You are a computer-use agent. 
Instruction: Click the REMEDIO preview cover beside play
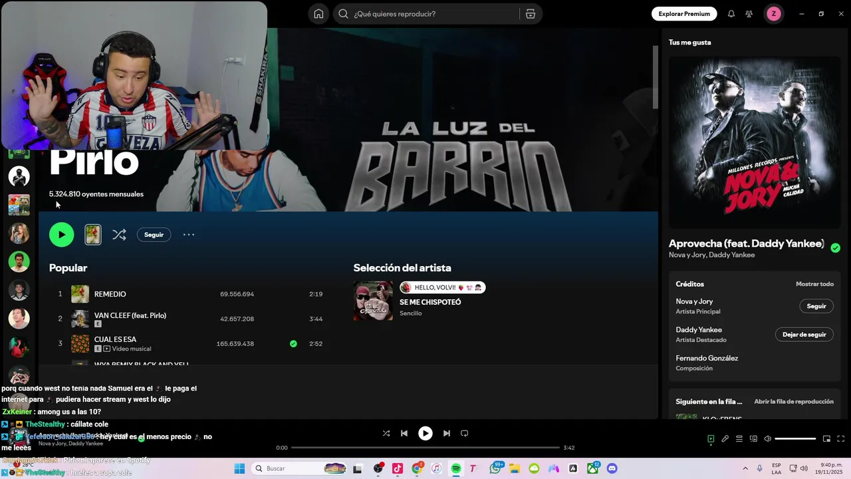pyautogui.click(x=93, y=234)
